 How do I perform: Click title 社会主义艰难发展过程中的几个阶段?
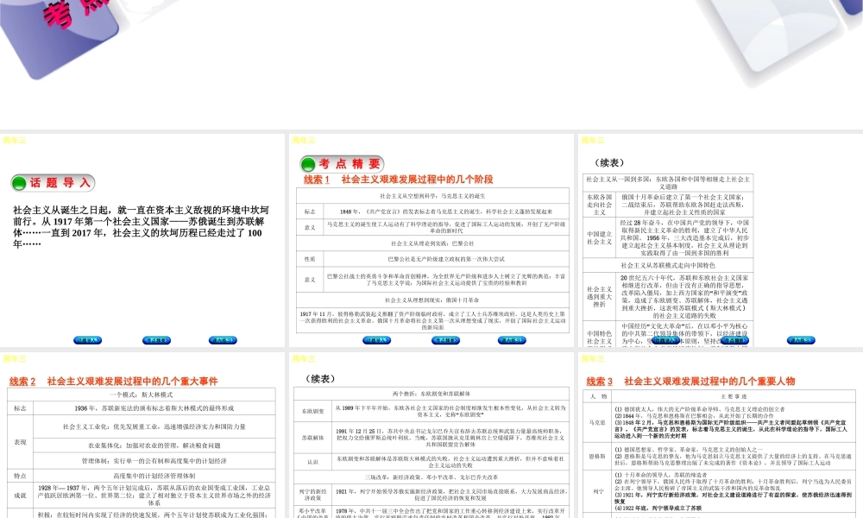click(417, 180)
